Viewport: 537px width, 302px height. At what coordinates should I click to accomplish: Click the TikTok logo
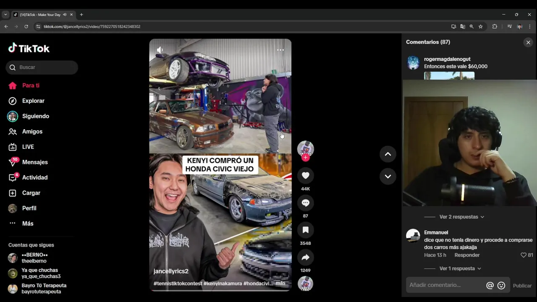[29, 48]
